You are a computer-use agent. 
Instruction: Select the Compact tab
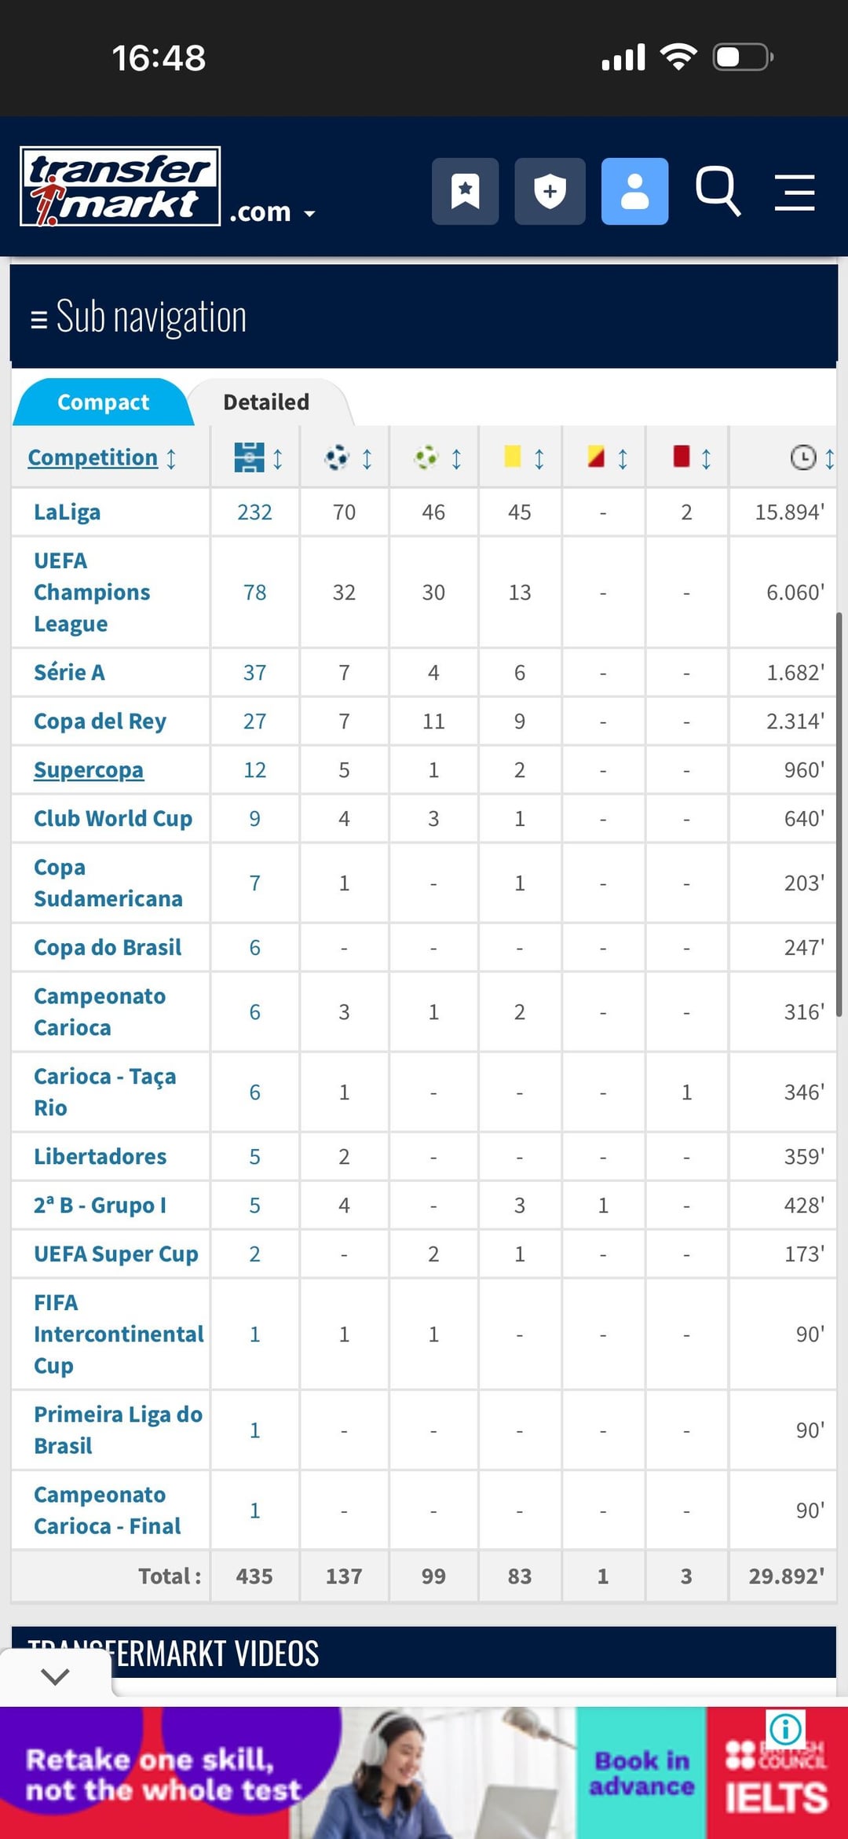click(103, 402)
